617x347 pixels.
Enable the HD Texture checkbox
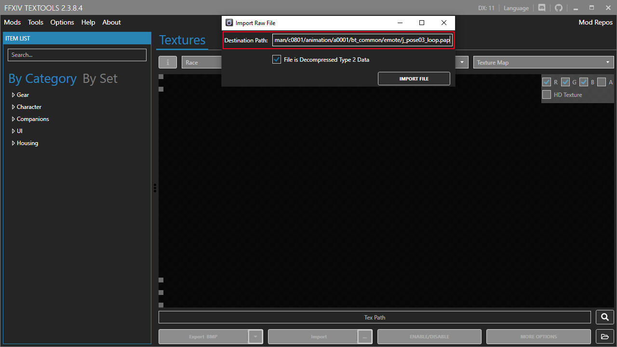click(x=547, y=94)
